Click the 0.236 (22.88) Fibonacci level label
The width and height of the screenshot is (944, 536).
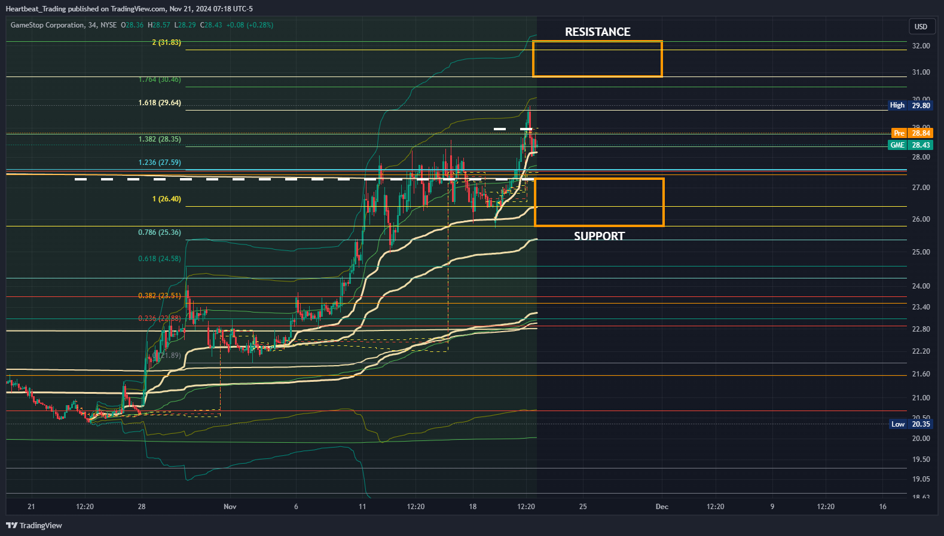(160, 318)
